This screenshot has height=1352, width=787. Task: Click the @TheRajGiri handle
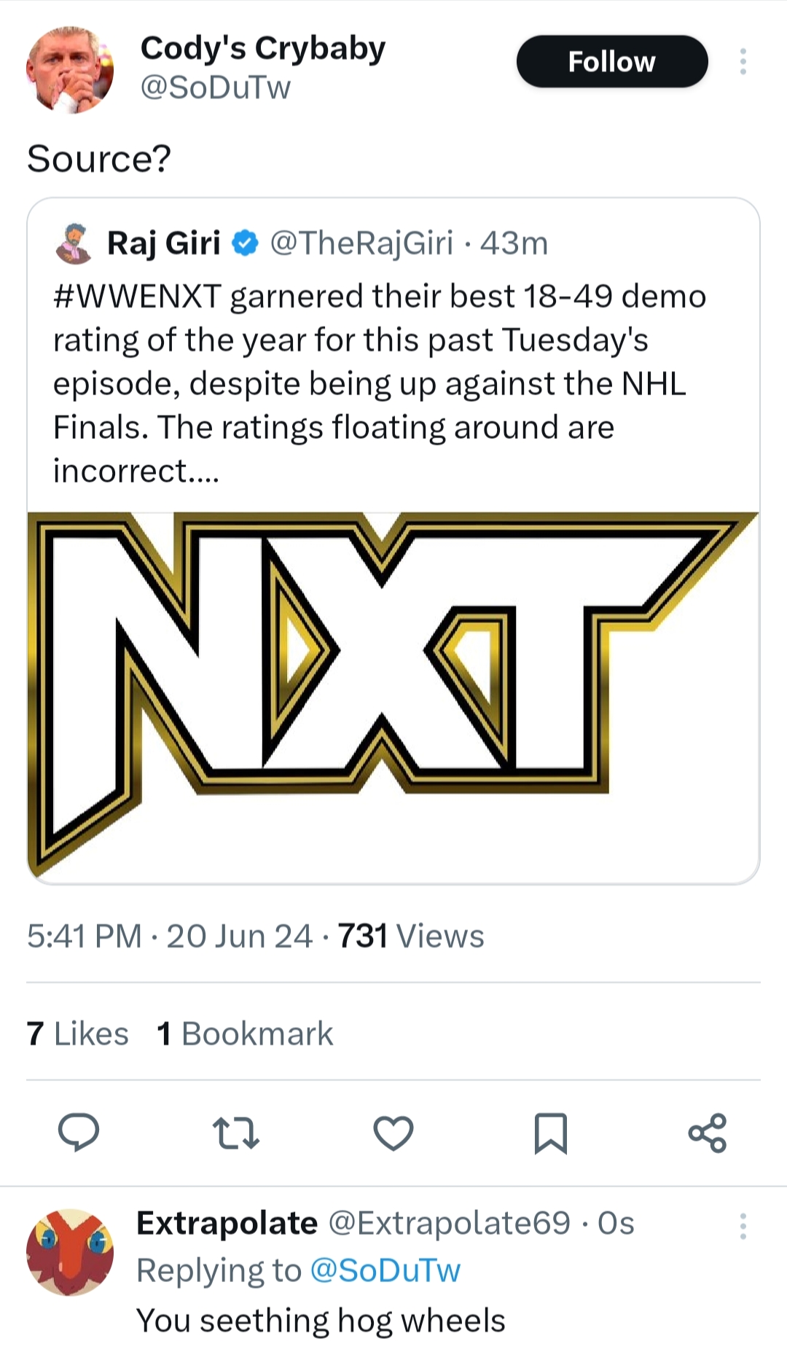(361, 243)
